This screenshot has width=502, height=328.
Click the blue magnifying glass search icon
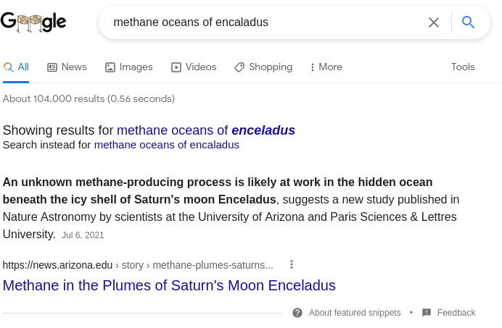click(x=469, y=22)
